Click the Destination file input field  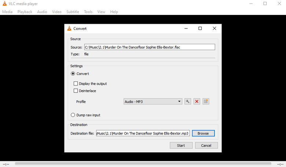tap(143, 133)
